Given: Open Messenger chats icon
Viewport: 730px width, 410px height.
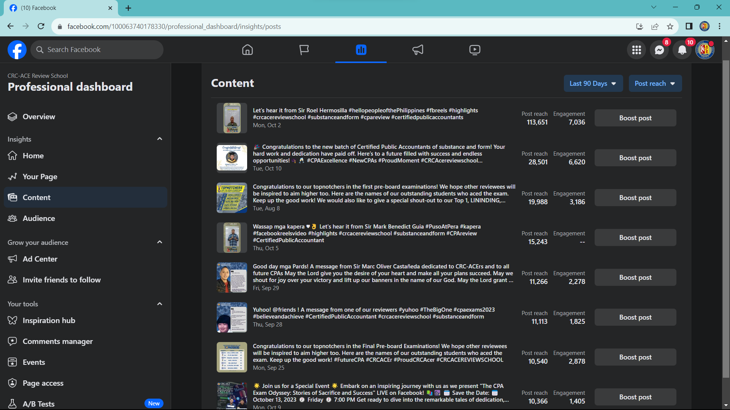Looking at the screenshot, I should point(659,50).
